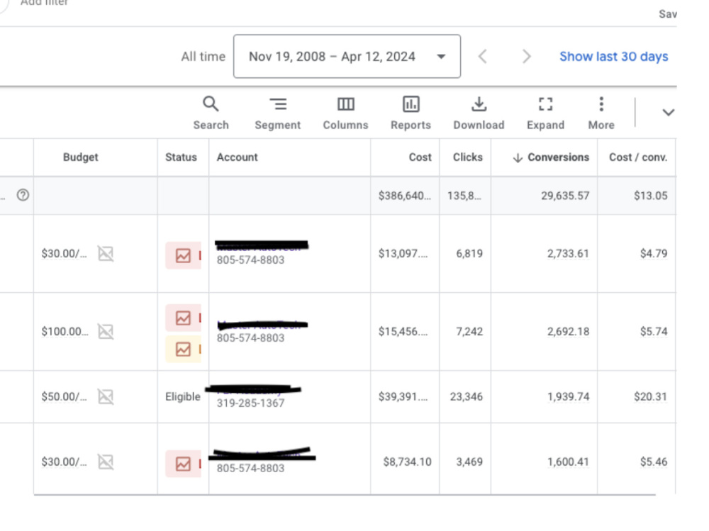Click conversions value 2,733.61
Image resolution: width=709 pixels, height=531 pixels.
(x=568, y=254)
